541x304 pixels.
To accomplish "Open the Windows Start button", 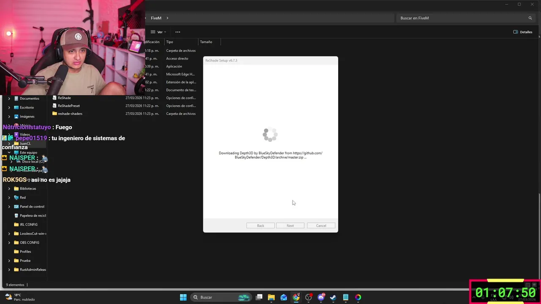I will pos(183,297).
